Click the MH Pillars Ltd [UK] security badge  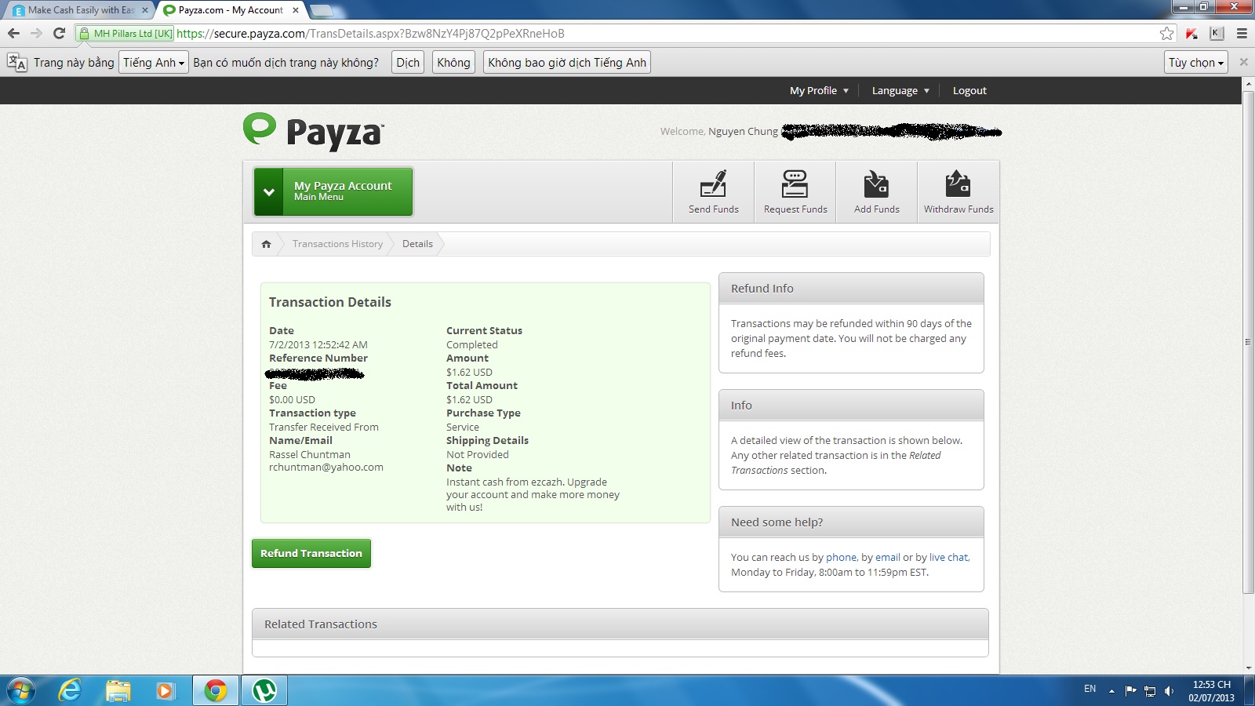[125, 34]
